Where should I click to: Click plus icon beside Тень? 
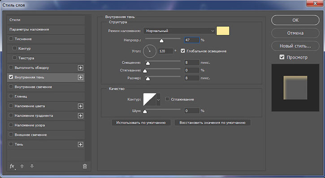click(x=81, y=144)
